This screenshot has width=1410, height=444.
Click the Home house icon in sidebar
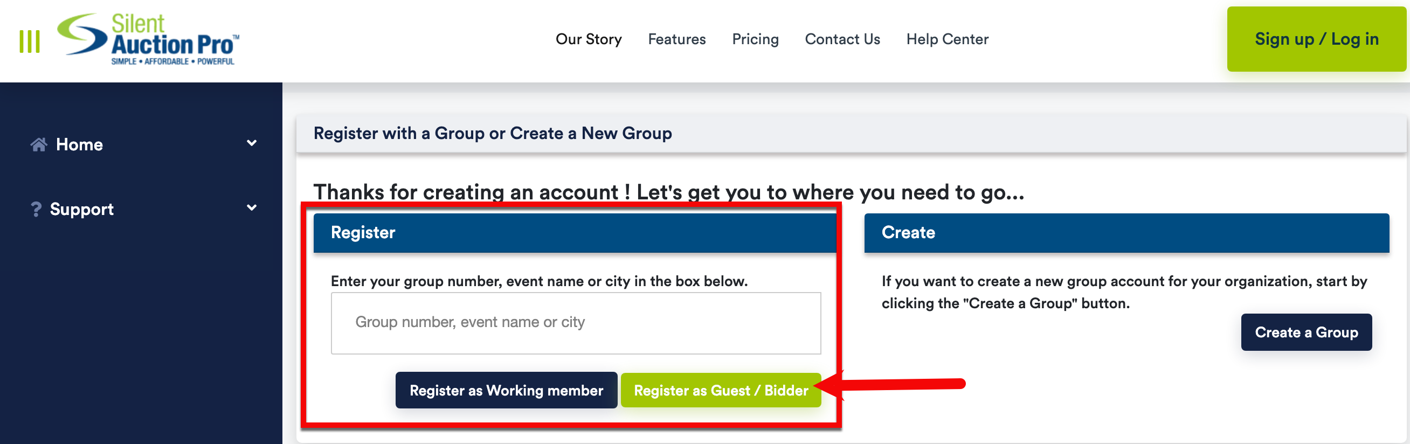coord(38,144)
